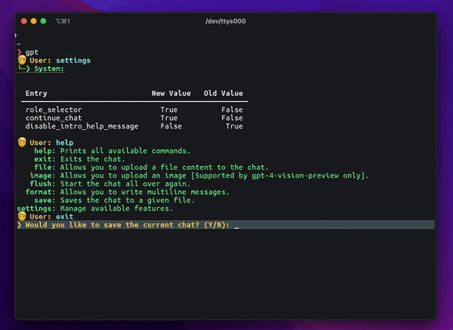This screenshot has width=453, height=330.
Task: Click the New Value column header
Action: [171, 94]
